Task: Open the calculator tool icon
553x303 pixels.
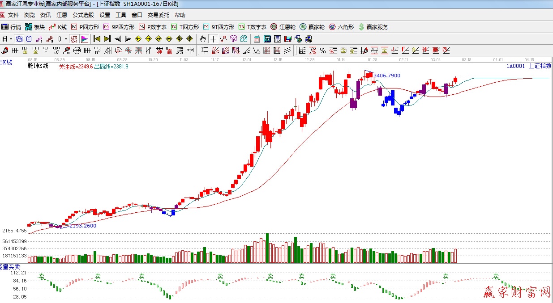Action: 267,39
